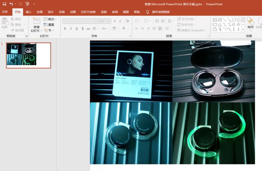Click the Start From Beginning slideshow icon
This screenshot has height=171, width=262.
click(27, 4)
